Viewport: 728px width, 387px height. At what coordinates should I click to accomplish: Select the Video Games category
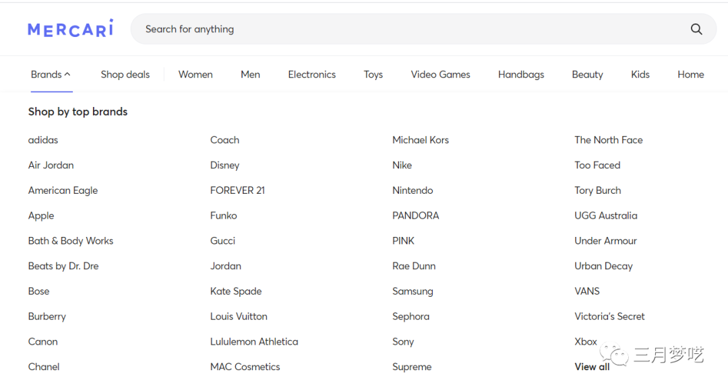pyautogui.click(x=440, y=75)
